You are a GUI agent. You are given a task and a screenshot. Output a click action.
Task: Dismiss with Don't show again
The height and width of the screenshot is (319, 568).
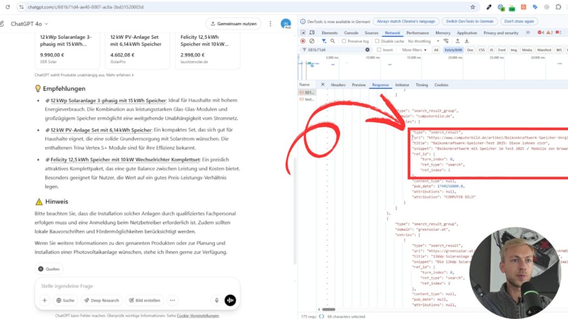[519, 22]
